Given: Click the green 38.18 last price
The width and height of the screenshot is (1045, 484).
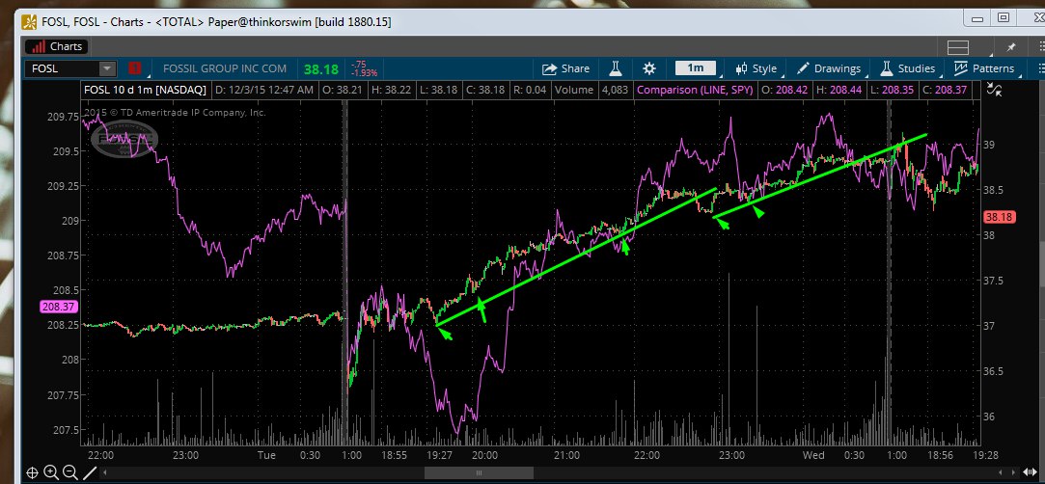Looking at the screenshot, I should 320,68.
